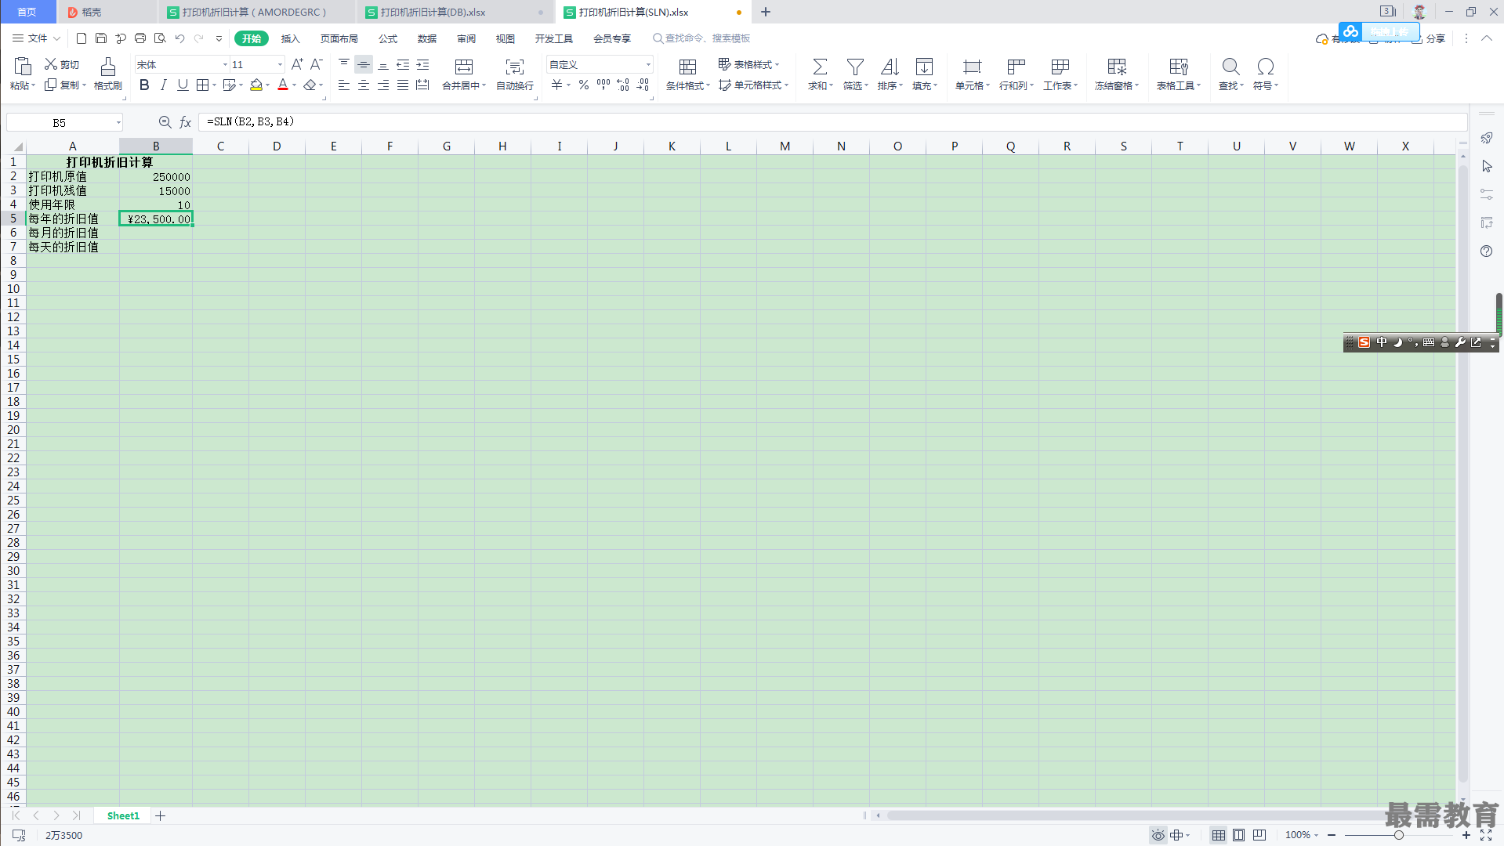Switch to normal view in status bar

[x=1218, y=835]
